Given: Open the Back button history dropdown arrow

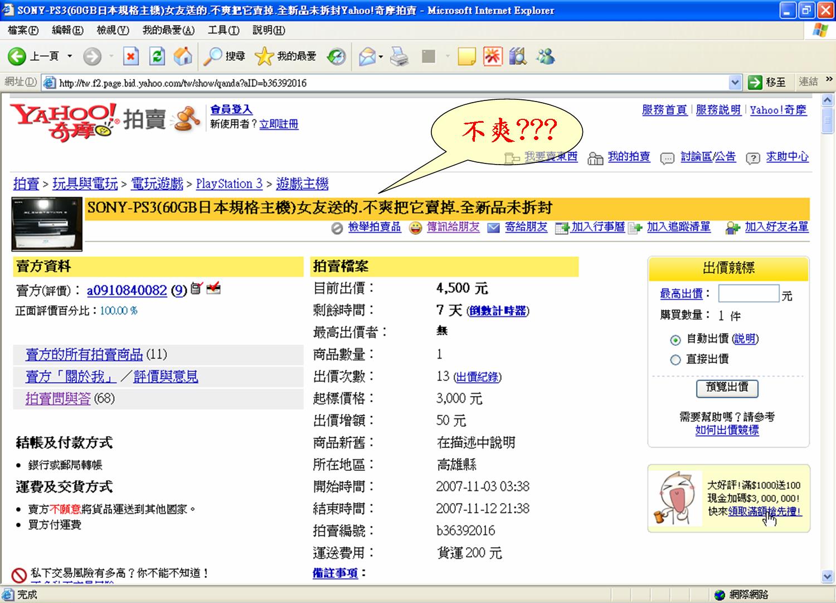Looking at the screenshot, I should pyautogui.click(x=70, y=56).
